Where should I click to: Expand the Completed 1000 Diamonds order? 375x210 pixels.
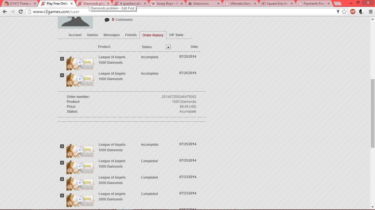pos(62,163)
